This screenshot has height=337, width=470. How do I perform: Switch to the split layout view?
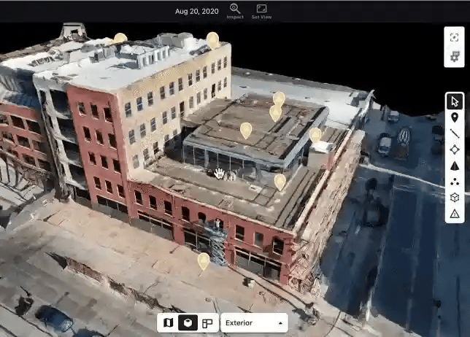pos(207,322)
